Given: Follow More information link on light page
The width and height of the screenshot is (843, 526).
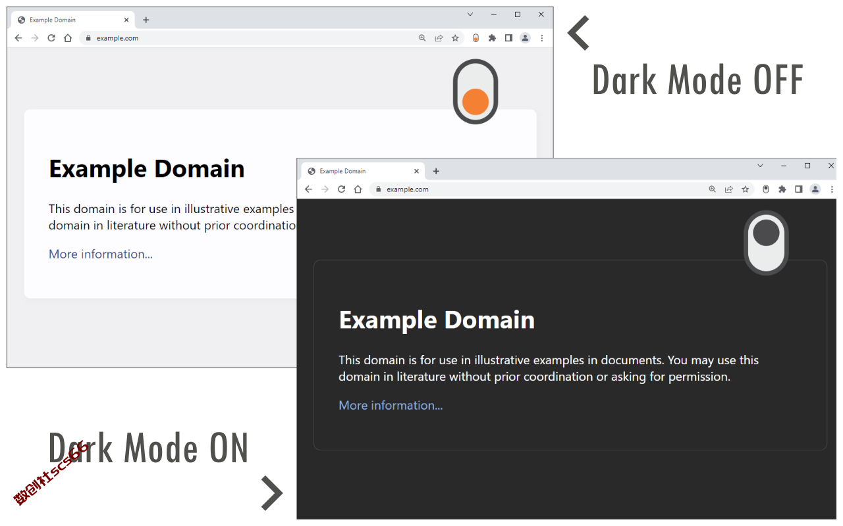Looking at the screenshot, I should (x=101, y=254).
